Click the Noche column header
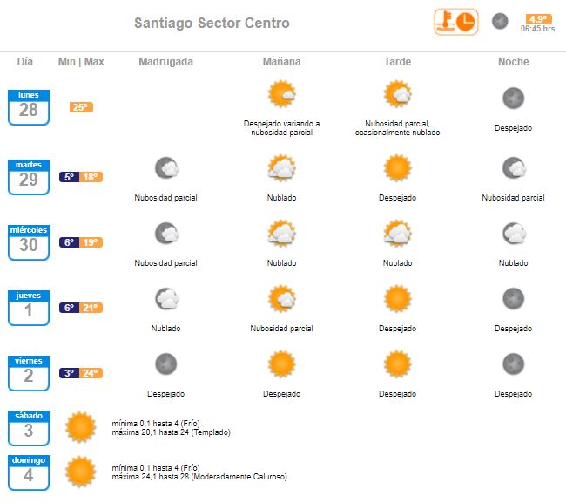Image resolution: width=566 pixels, height=503 pixels. click(x=514, y=62)
